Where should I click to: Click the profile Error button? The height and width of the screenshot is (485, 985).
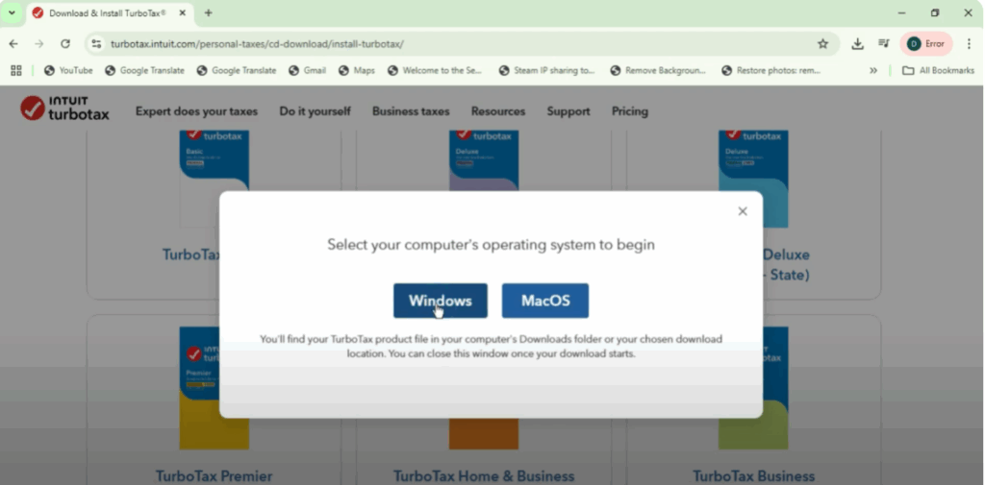pos(926,44)
